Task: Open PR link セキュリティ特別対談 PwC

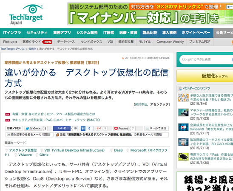Action: click(x=56, y=120)
